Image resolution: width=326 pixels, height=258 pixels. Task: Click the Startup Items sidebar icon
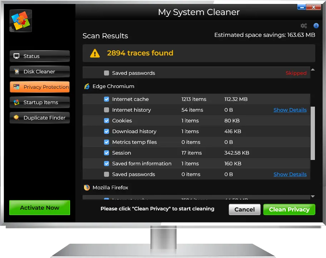(x=16, y=102)
